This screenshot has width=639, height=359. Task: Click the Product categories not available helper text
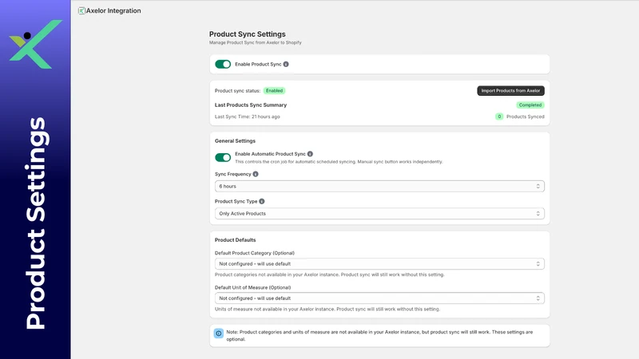tap(330, 274)
